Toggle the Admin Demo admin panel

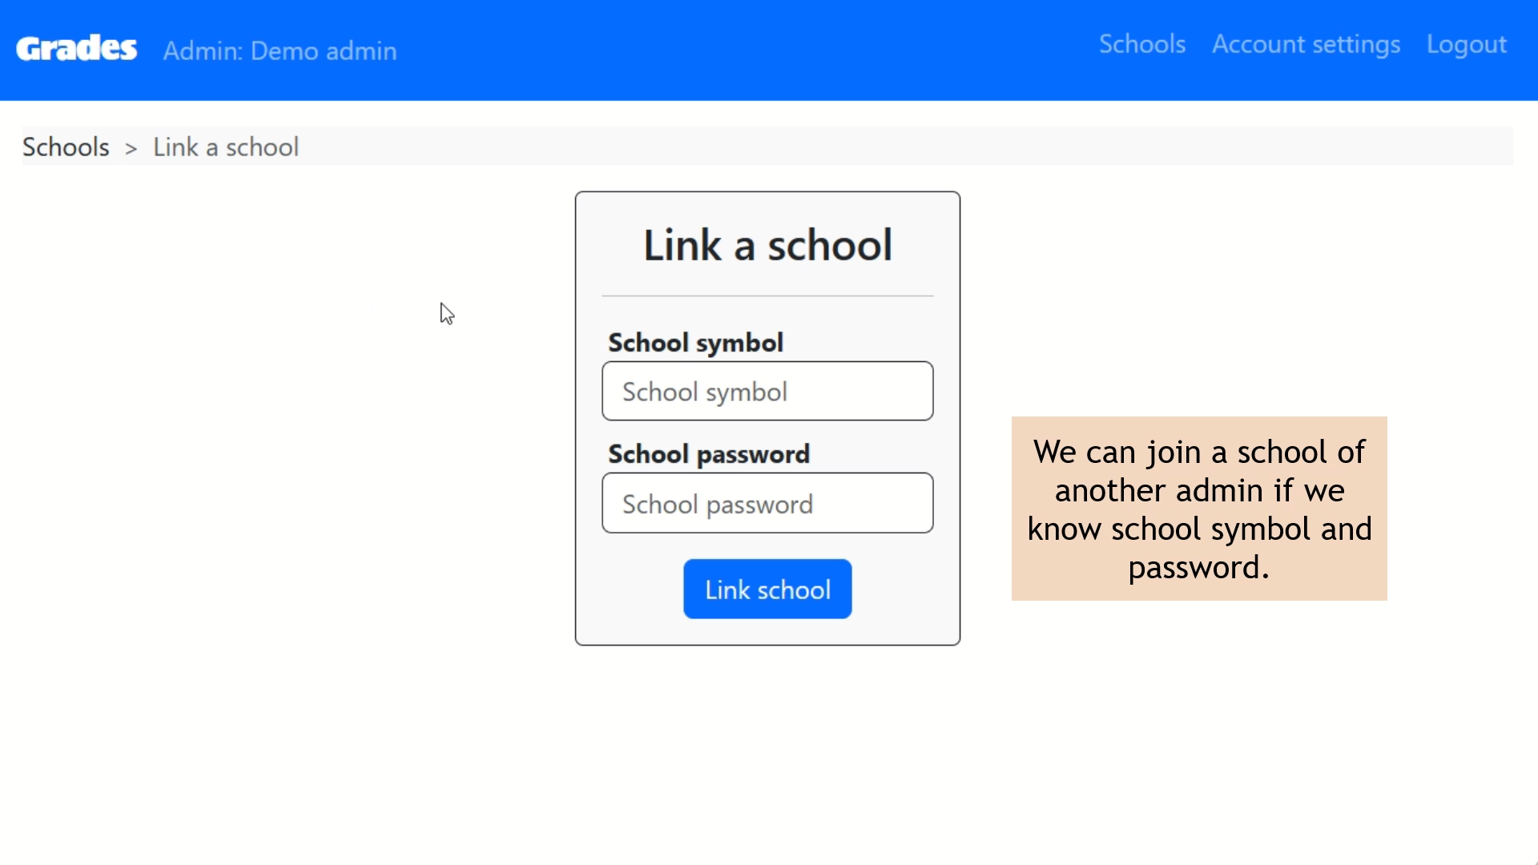coord(279,50)
